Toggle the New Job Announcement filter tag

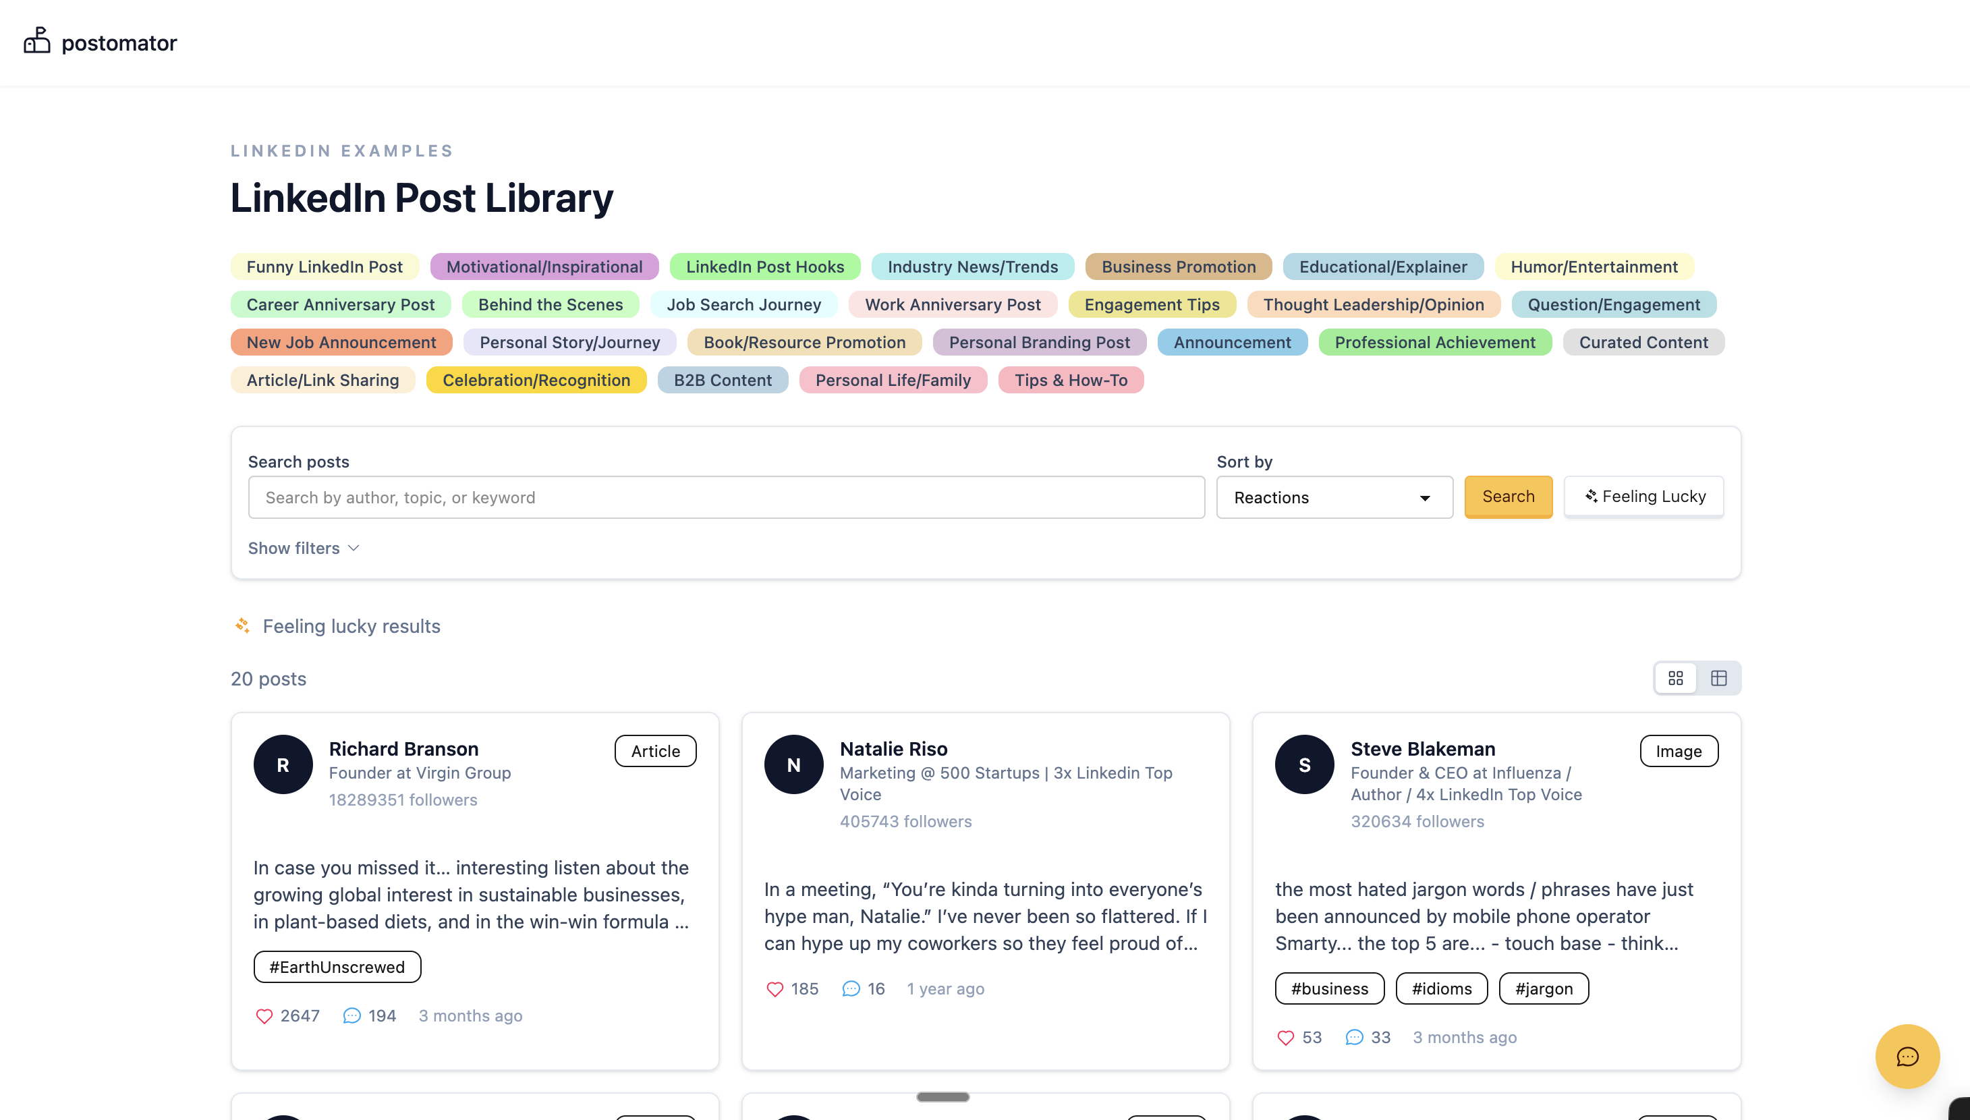click(x=341, y=341)
